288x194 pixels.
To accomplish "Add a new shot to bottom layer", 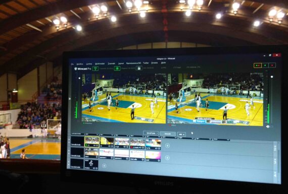I will (104, 166).
